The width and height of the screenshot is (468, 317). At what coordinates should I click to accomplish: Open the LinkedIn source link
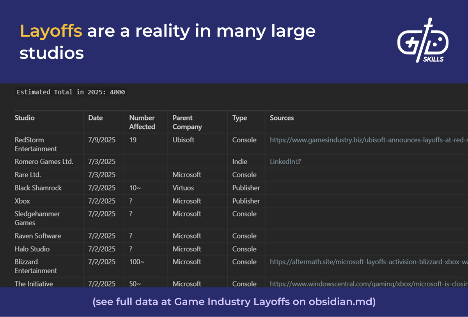click(285, 161)
